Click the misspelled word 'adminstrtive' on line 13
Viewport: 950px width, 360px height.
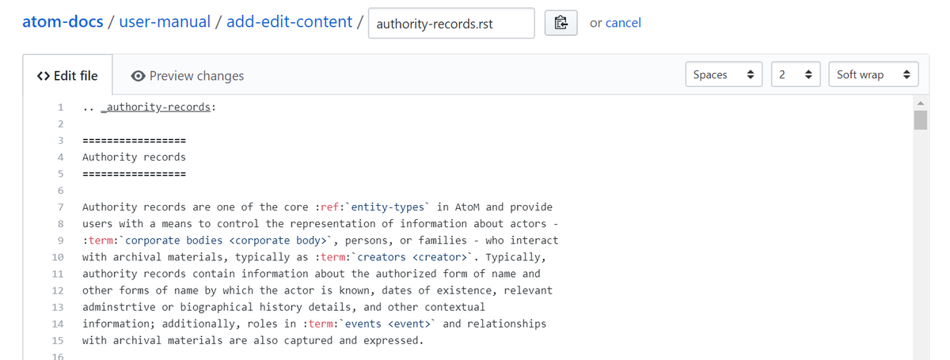(119, 307)
